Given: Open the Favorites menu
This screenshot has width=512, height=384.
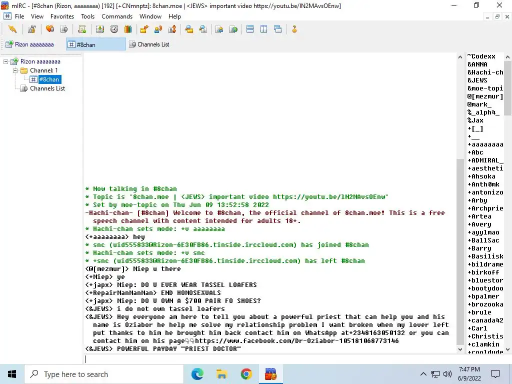Looking at the screenshot, I should click(62, 16).
